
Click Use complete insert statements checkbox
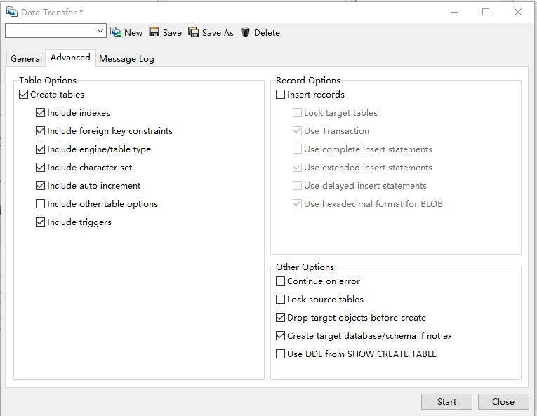(297, 149)
